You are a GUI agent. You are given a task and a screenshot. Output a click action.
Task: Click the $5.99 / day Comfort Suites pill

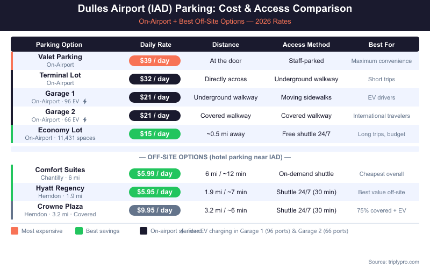click(x=155, y=174)
